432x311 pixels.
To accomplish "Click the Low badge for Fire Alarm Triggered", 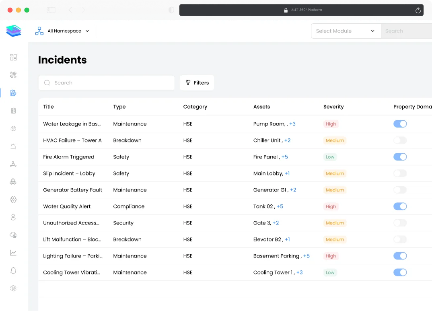I will click(x=330, y=157).
